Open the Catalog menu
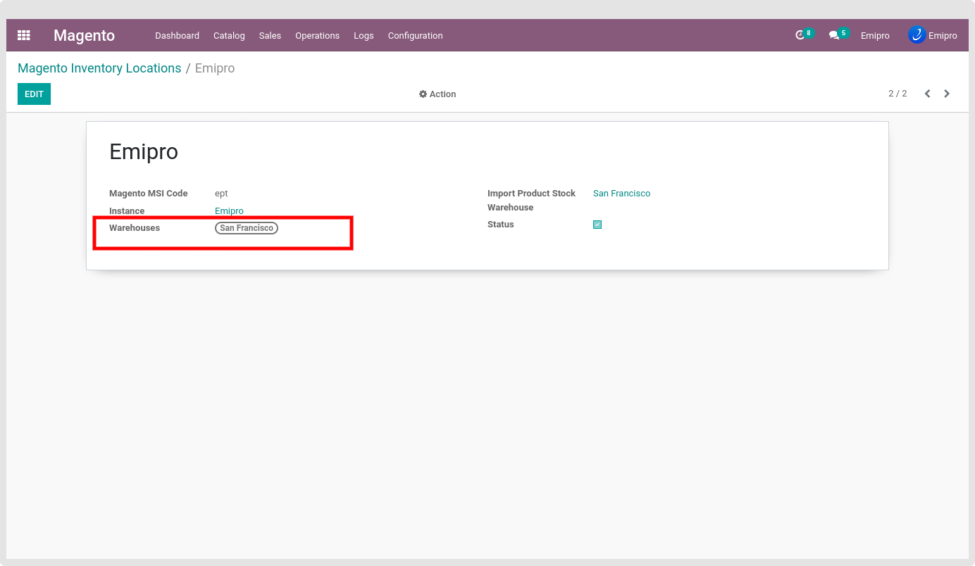 tap(229, 36)
